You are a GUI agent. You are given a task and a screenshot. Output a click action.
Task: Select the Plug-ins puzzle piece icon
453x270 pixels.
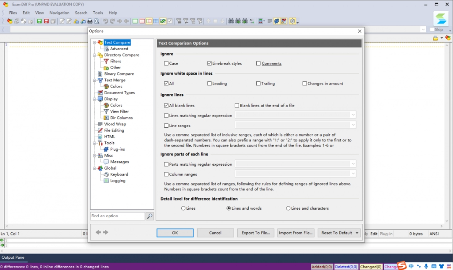pos(106,149)
